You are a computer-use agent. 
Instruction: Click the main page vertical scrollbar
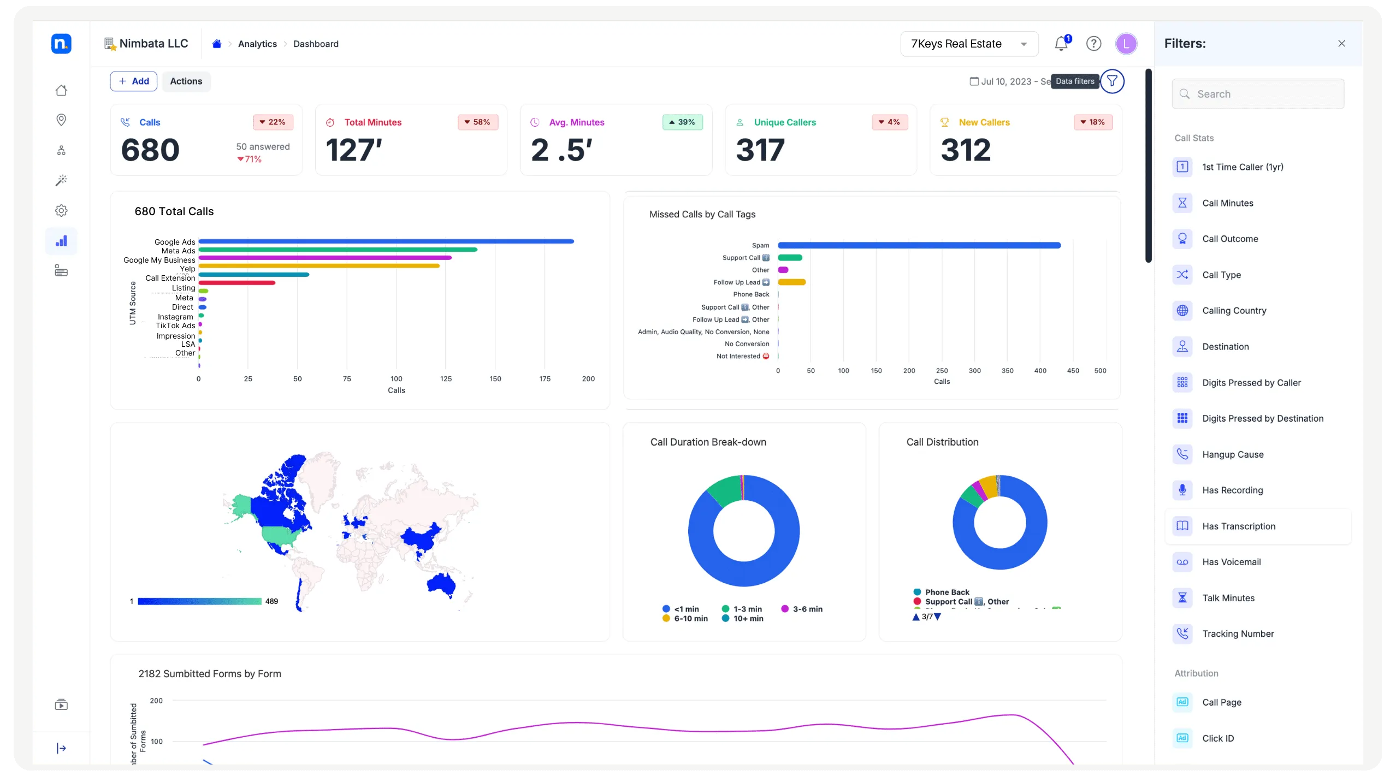click(1149, 166)
